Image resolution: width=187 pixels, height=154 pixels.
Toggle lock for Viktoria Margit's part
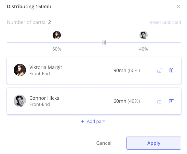[x=160, y=70]
